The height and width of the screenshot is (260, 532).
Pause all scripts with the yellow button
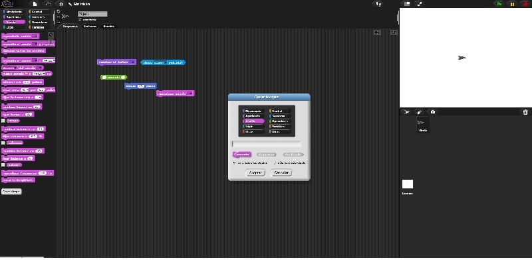click(x=512, y=4)
